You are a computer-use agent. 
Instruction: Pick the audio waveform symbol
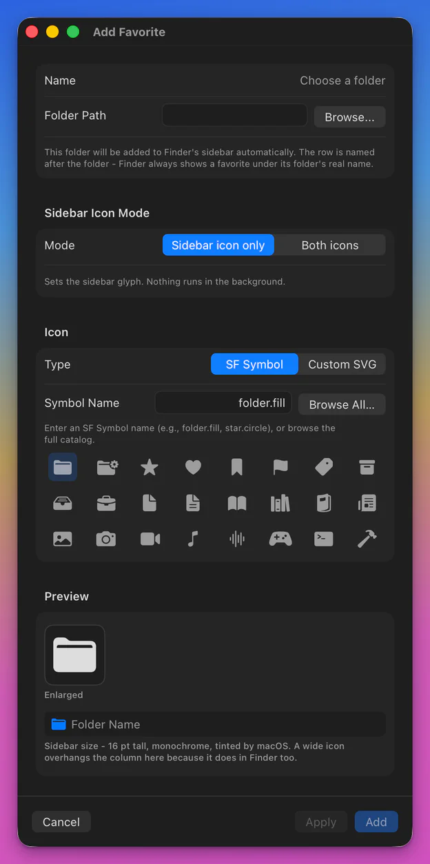(236, 539)
